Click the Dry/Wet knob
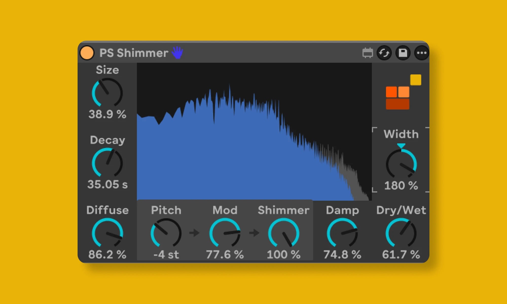Image resolution: width=507 pixels, height=304 pixels. 401,233
